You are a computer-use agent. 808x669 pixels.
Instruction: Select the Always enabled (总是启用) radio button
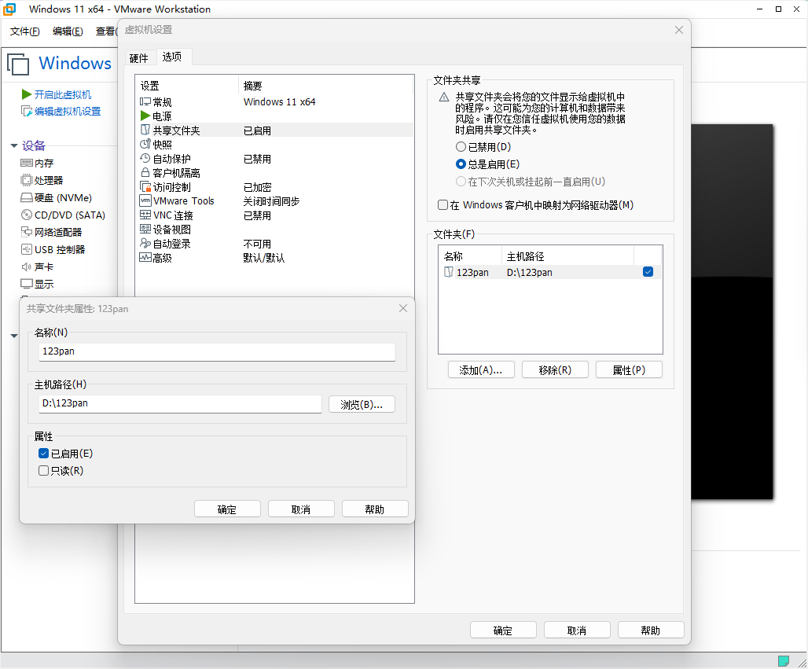(461, 164)
